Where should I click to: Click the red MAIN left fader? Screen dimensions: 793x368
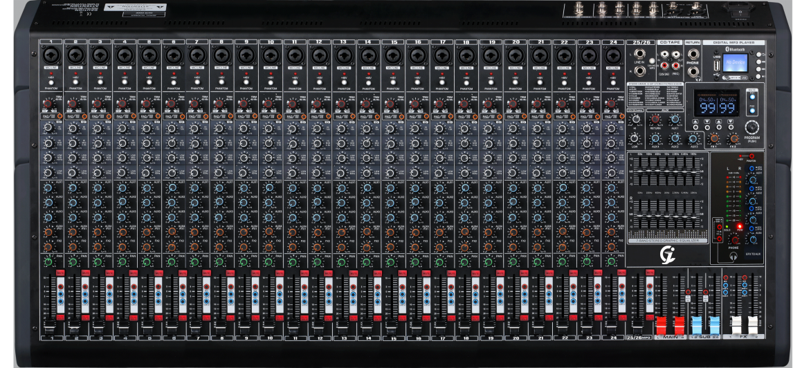tap(661, 325)
